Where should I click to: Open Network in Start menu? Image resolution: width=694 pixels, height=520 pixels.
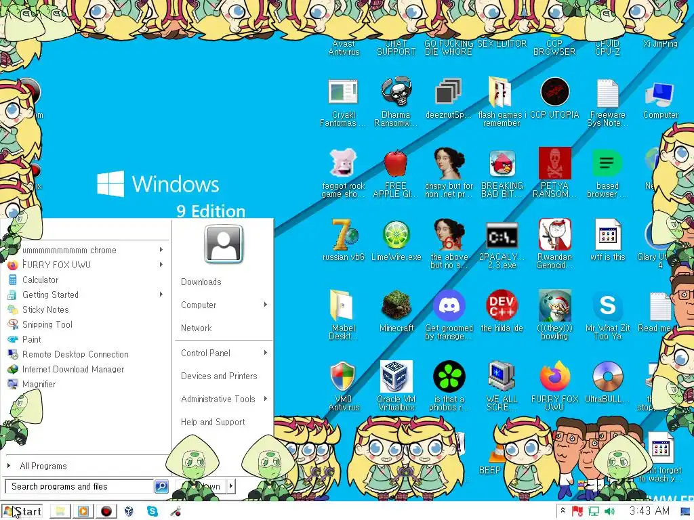coord(196,328)
